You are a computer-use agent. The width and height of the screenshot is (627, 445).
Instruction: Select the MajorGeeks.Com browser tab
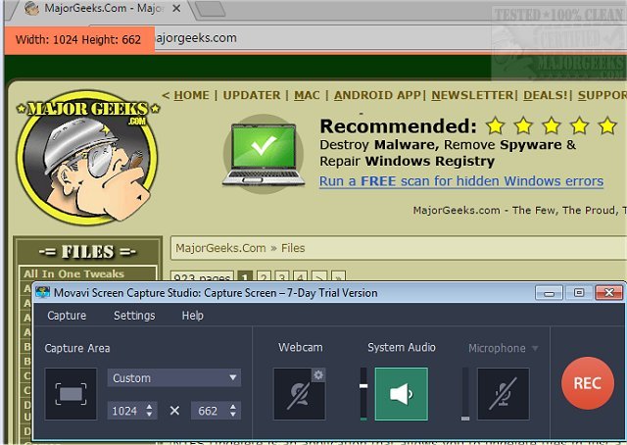(x=100, y=9)
